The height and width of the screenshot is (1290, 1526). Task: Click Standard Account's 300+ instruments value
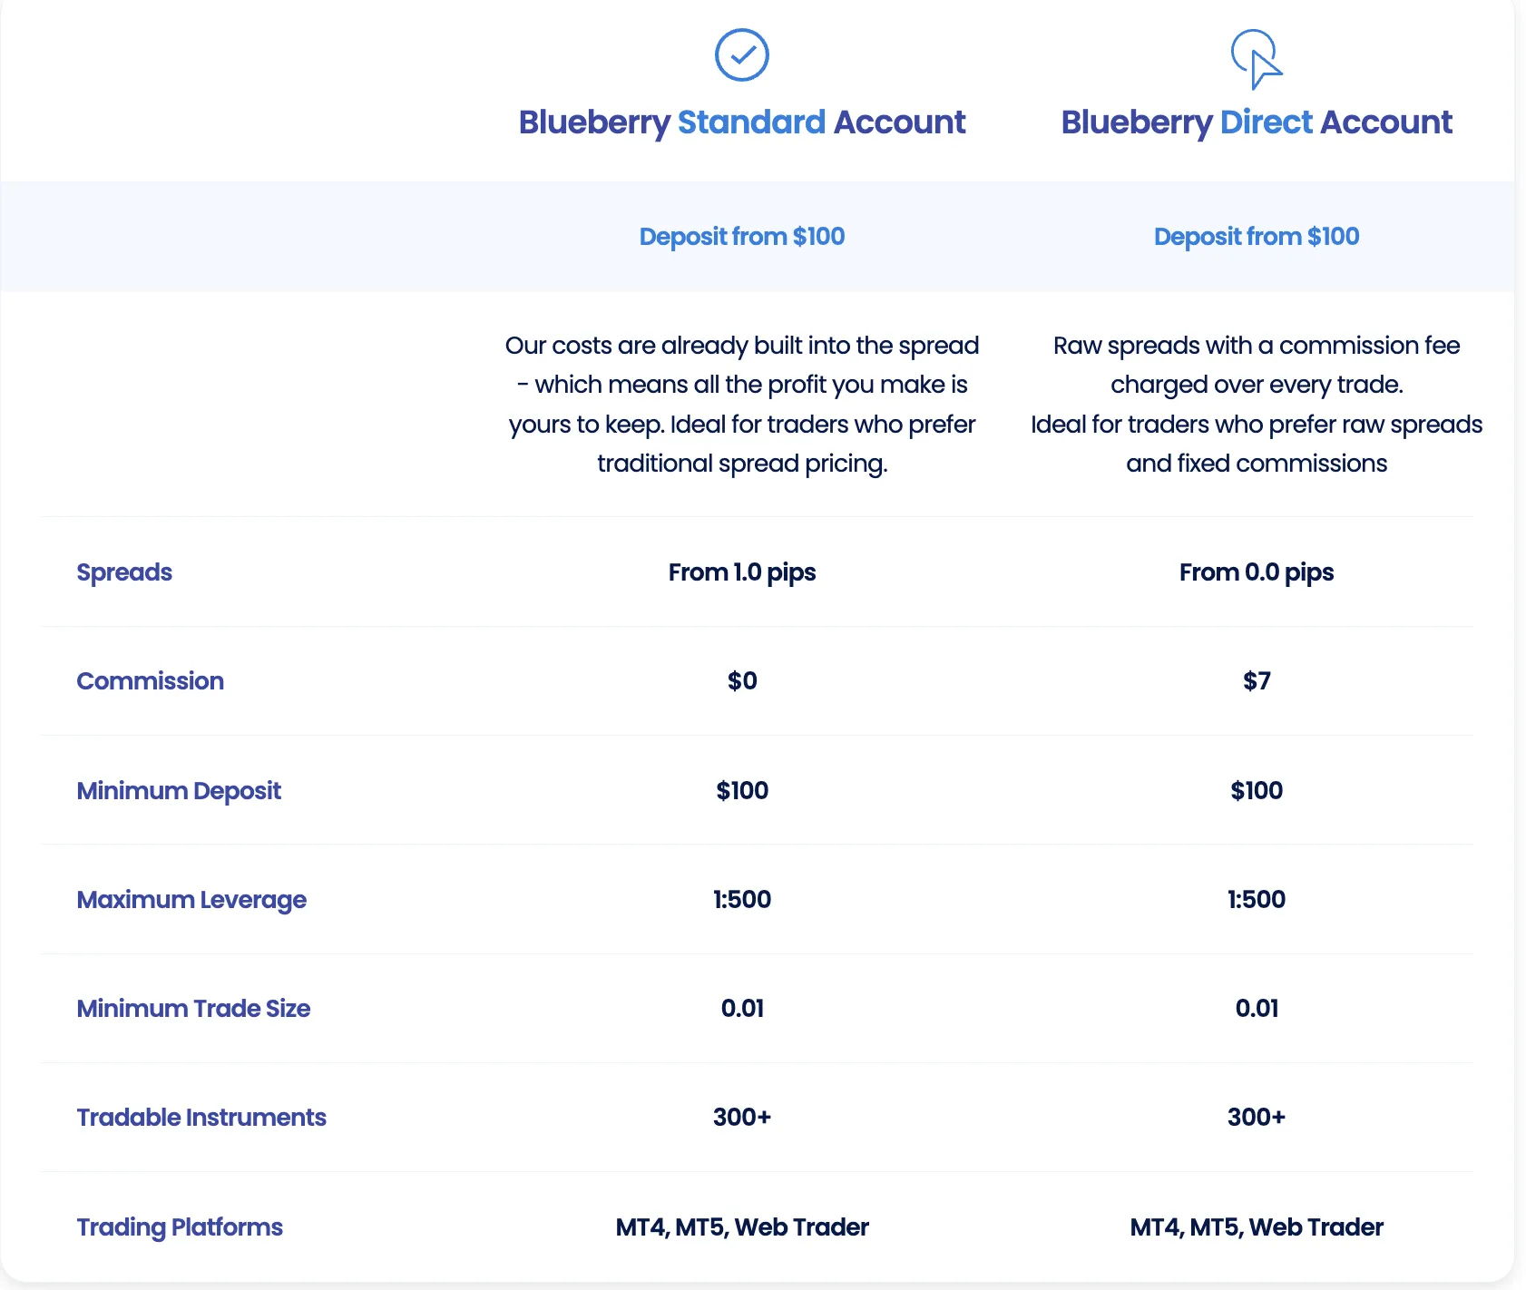pyautogui.click(x=742, y=1118)
